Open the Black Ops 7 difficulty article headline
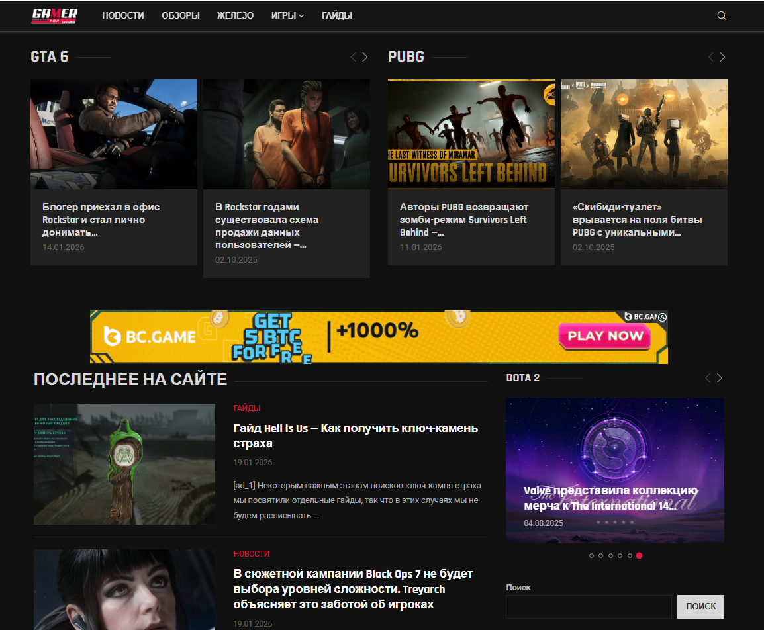 click(x=353, y=589)
